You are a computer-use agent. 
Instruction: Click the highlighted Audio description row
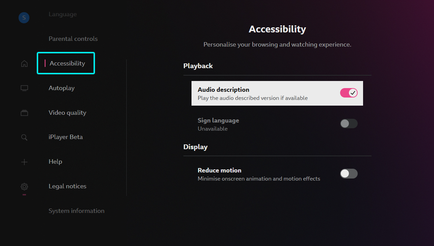tap(277, 93)
